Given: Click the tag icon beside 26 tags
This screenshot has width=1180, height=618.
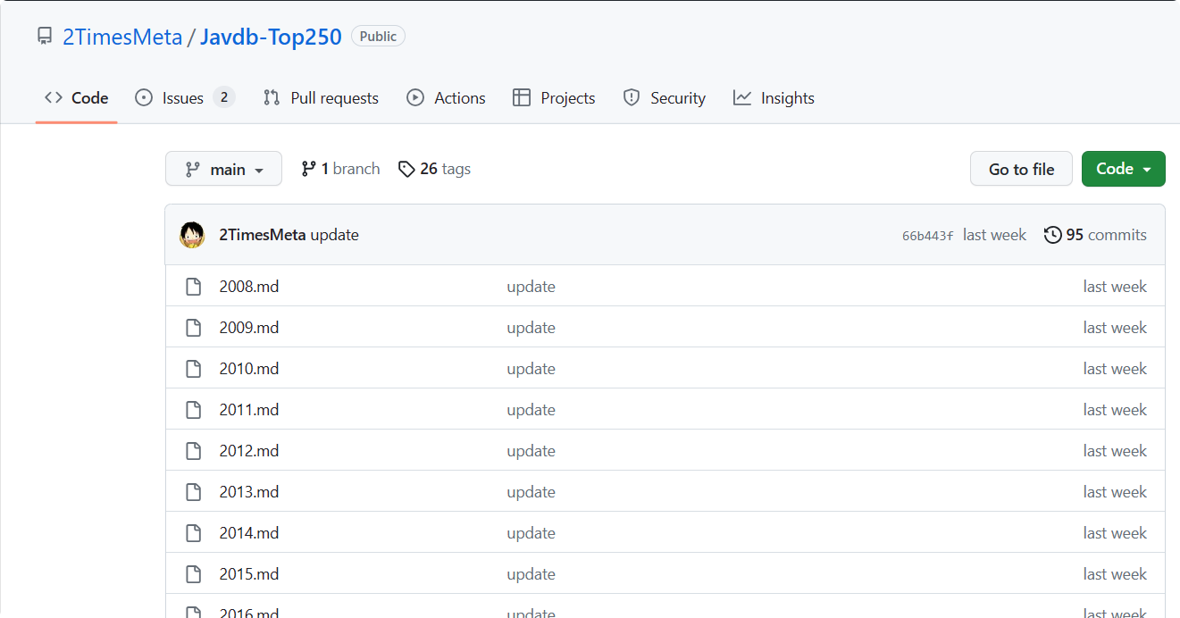Looking at the screenshot, I should coord(406,169).
